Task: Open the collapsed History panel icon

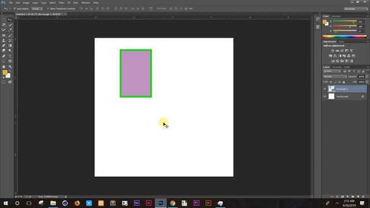Action: tap(317, 19)
